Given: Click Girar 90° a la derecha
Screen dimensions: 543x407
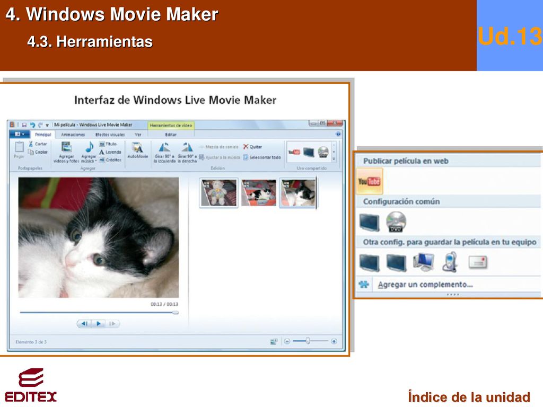Looking at the screenshot, I should [x=187, y=152].
